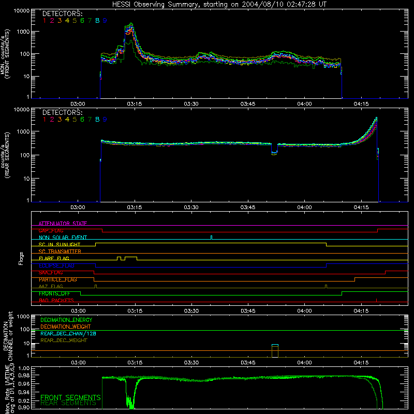Select detector 3 in the front segments legend
Viewport: 414px width, 414px height.
(x=60, y=21)
